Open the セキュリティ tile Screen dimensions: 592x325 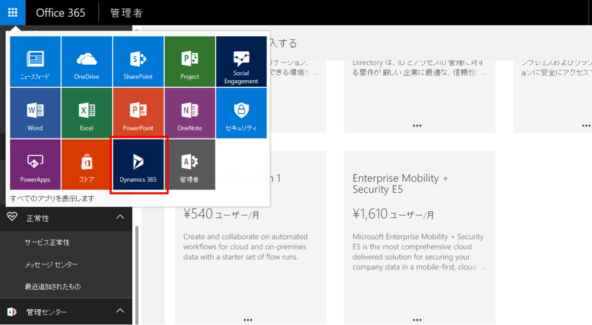coord(241,113)
